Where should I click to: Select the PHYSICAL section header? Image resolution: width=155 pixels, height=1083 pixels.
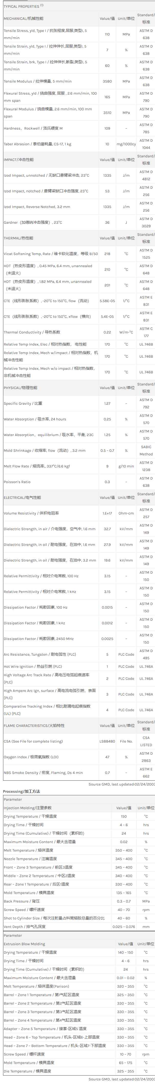point(20,388)
